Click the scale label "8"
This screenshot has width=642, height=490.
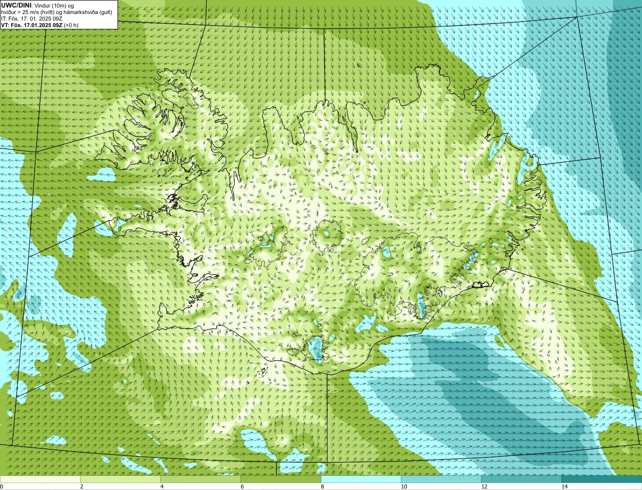322,486
